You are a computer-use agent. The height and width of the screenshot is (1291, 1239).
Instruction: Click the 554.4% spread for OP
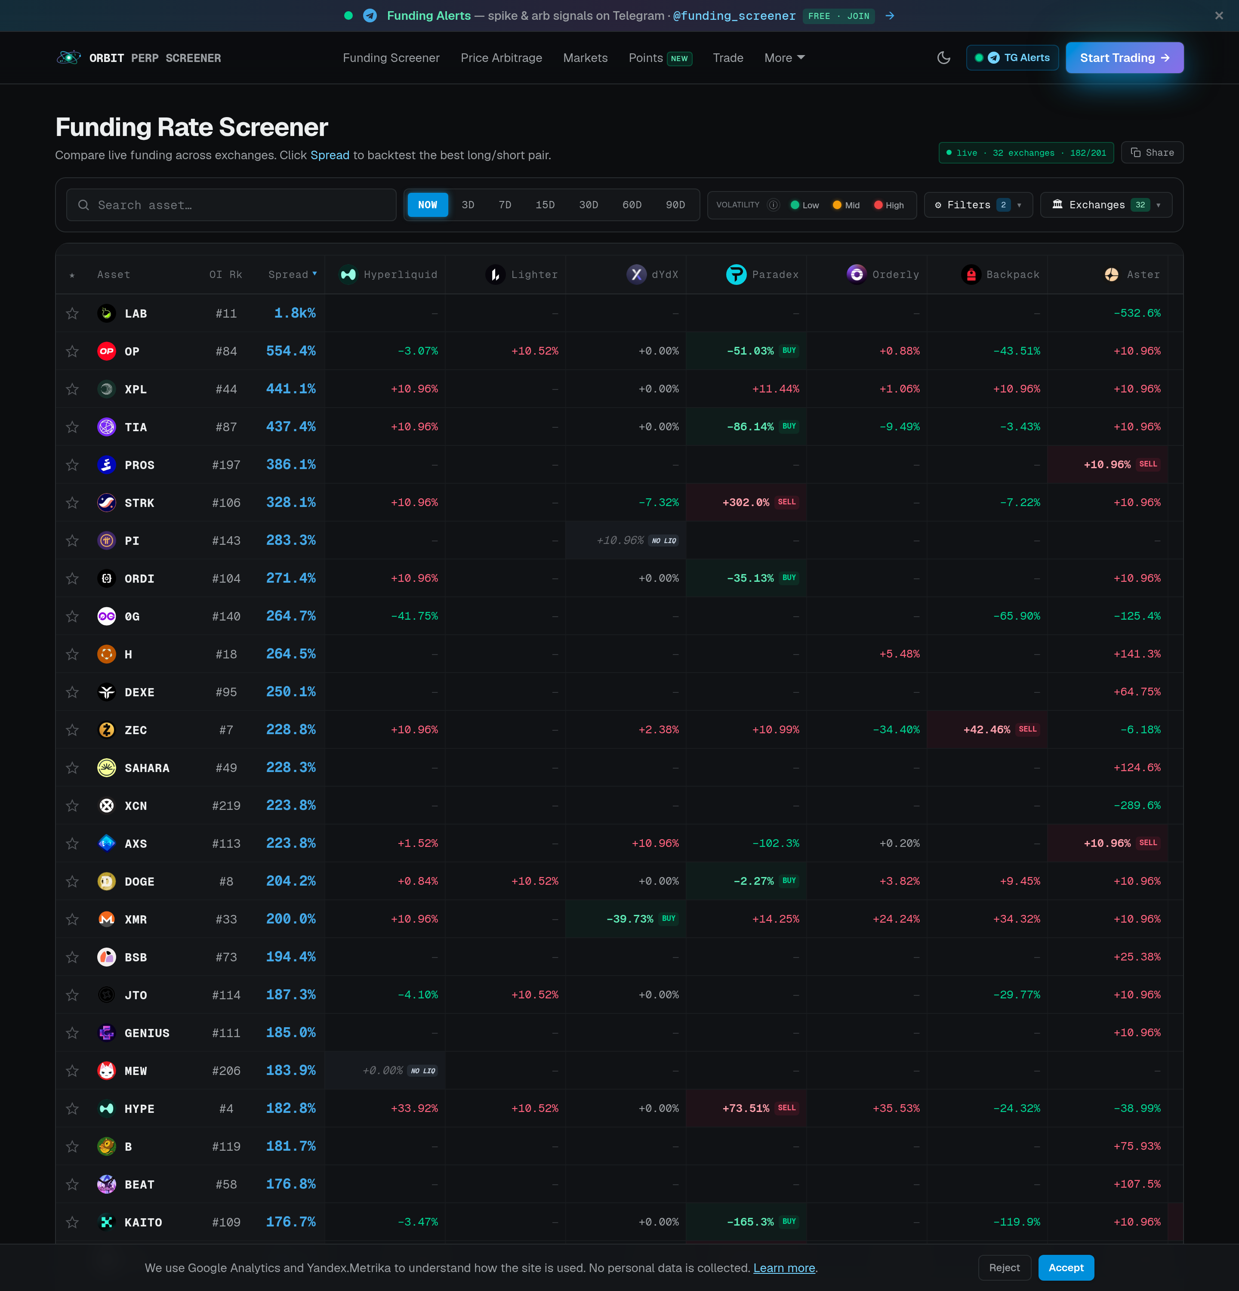(x=290, y=351)
